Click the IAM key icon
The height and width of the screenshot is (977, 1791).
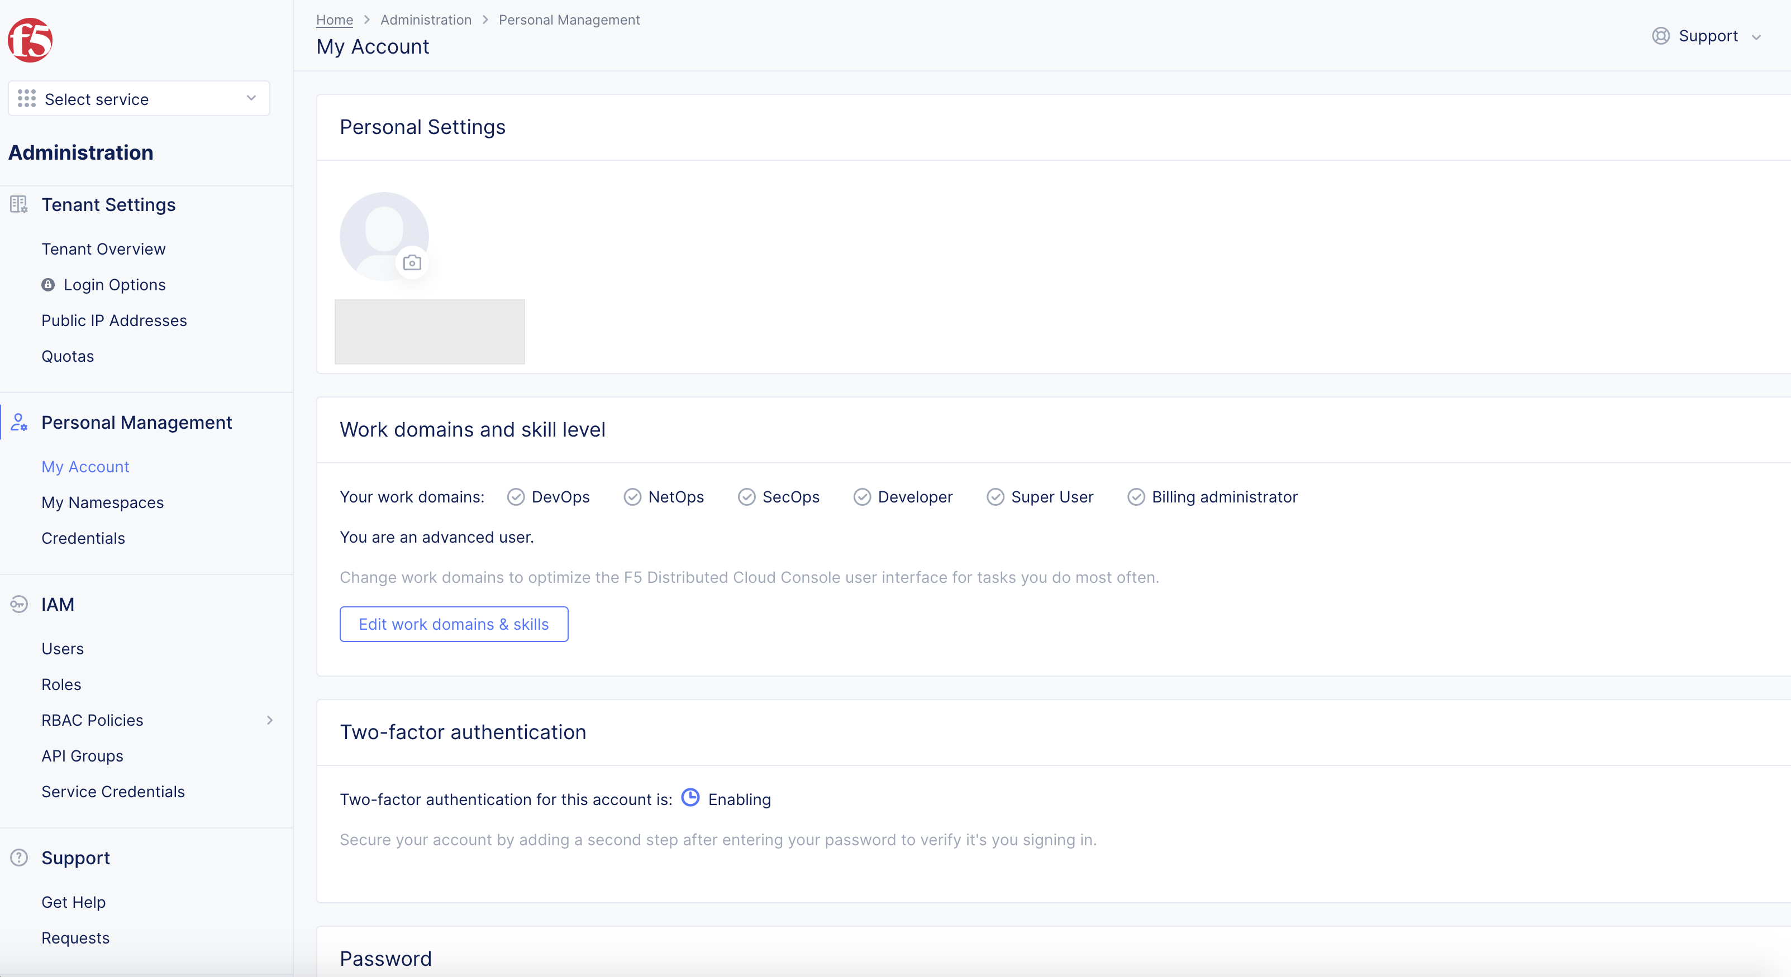[18, 603]
